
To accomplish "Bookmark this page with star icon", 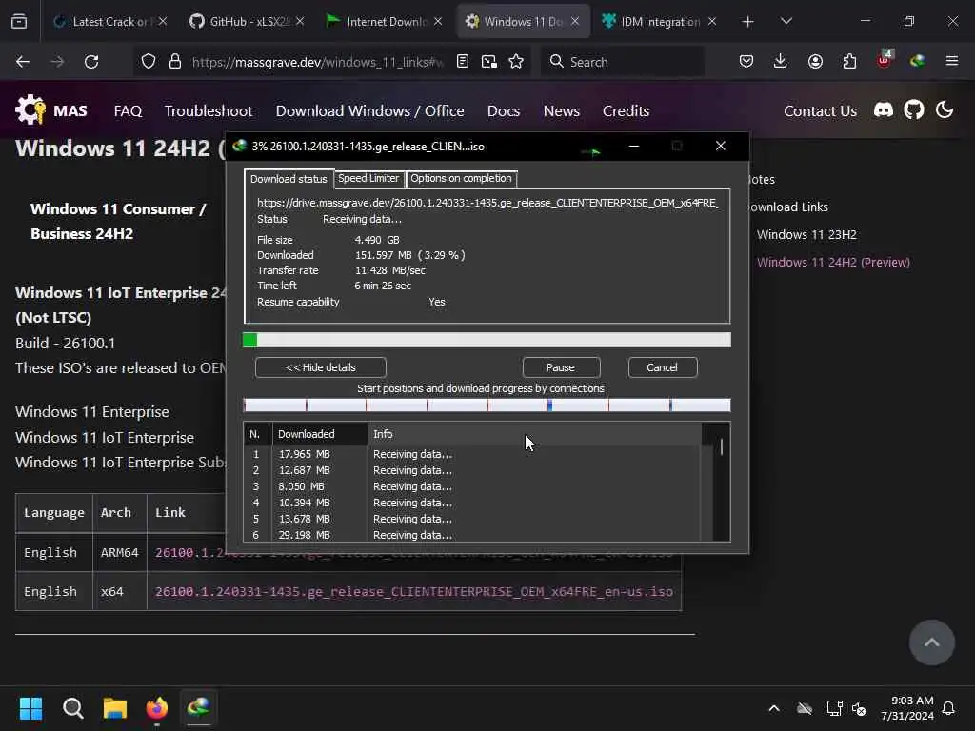I will pyautogui.click(x=516, y=62).
